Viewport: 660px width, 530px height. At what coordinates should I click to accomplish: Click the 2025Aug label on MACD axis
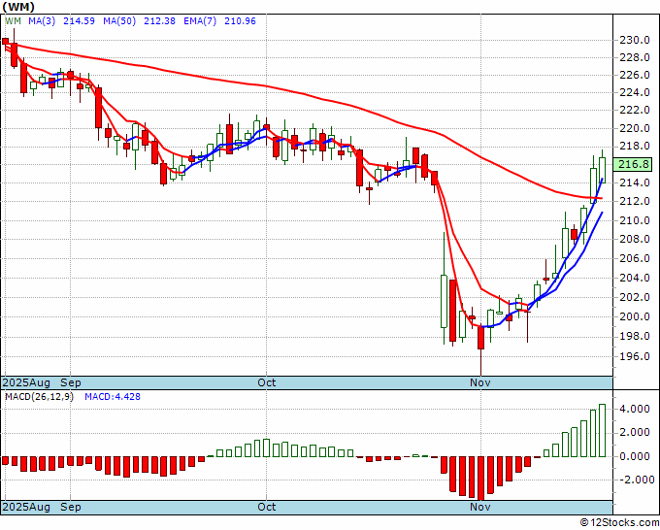(26, 508)
